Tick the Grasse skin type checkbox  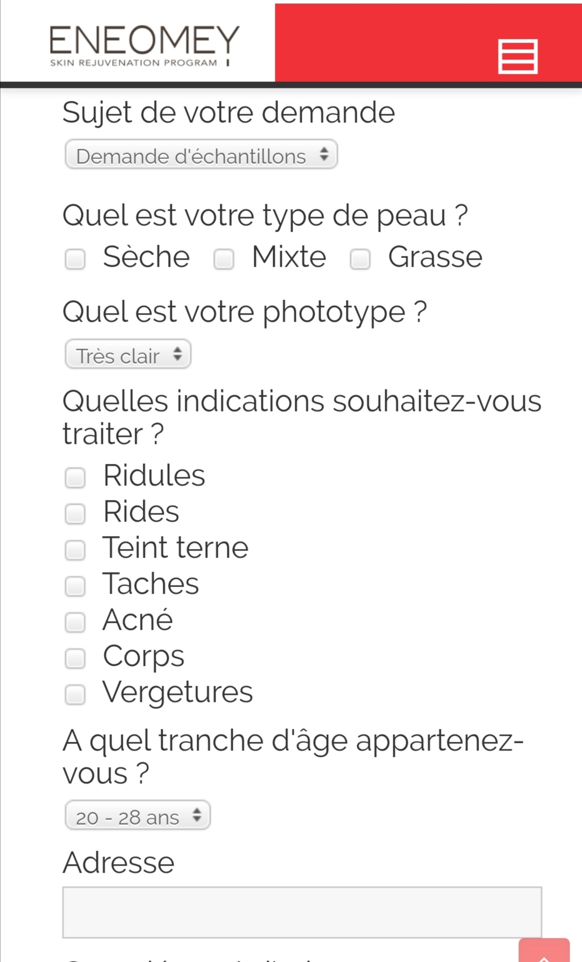(360, 259)
